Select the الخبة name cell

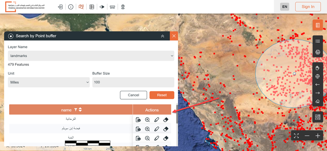[x=71, y=138]
